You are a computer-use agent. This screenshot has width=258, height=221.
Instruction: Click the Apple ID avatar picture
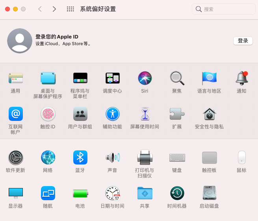(20, 41)
